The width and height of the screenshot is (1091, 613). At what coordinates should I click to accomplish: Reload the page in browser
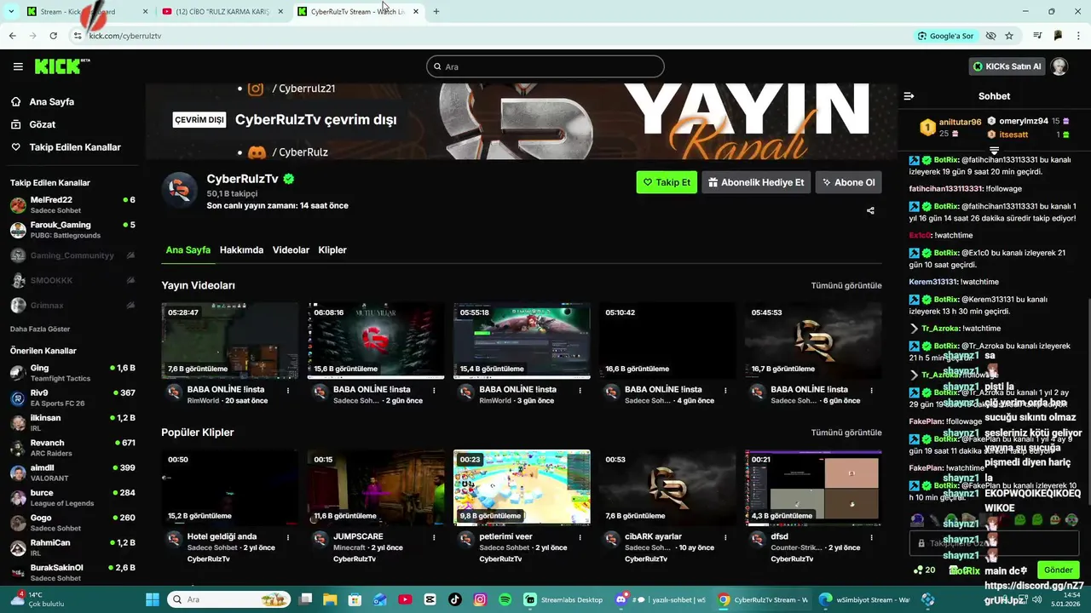(53, 36)
